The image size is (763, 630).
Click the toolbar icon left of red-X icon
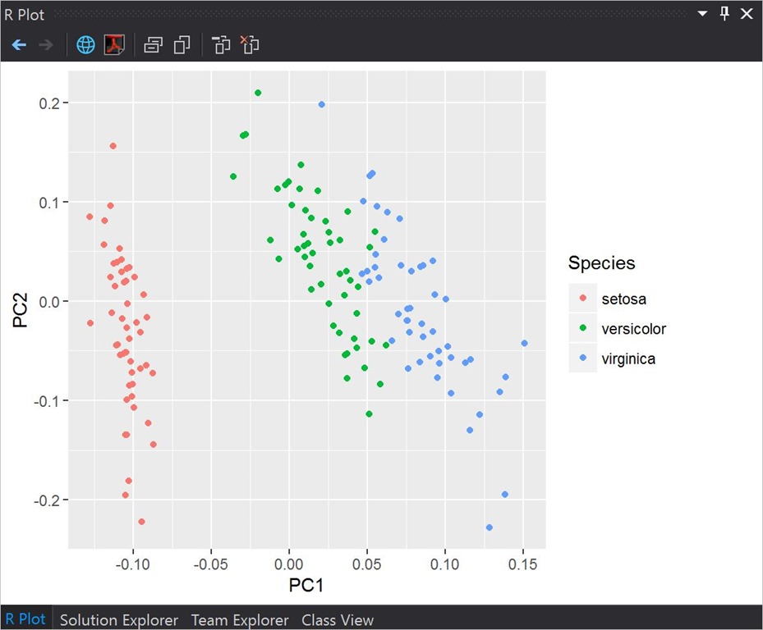pyautogui.click(x=221, y=44)
